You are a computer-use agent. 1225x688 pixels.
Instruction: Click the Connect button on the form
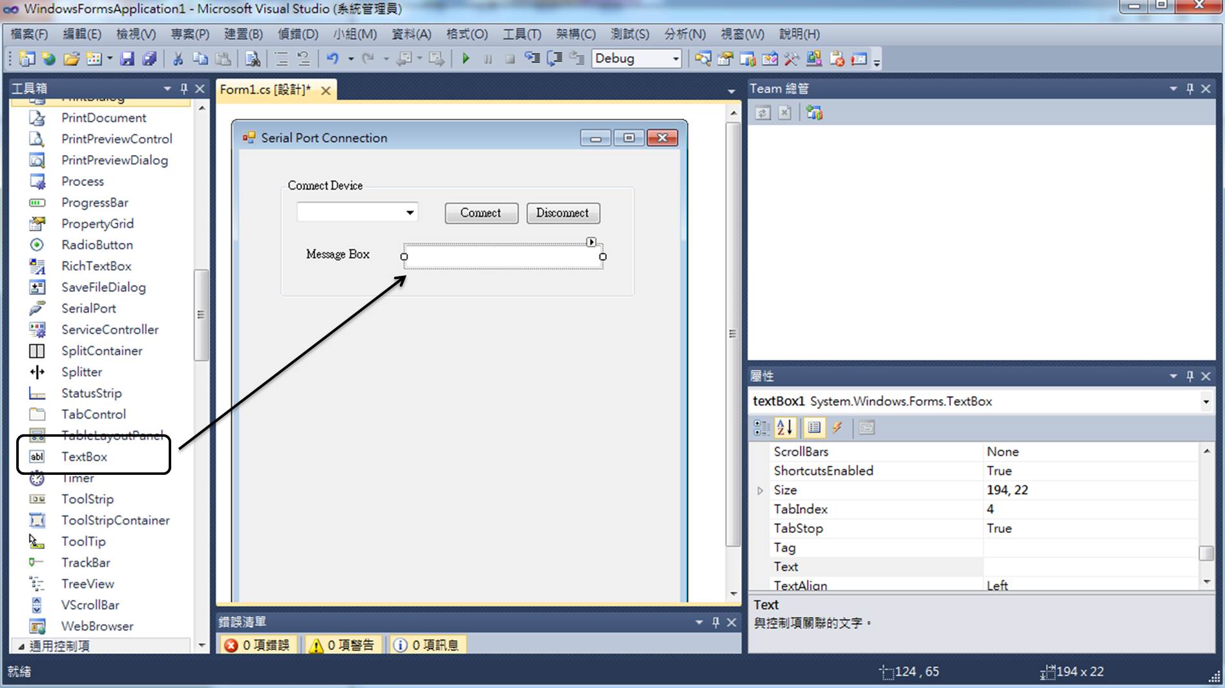[x=481, y=213]
